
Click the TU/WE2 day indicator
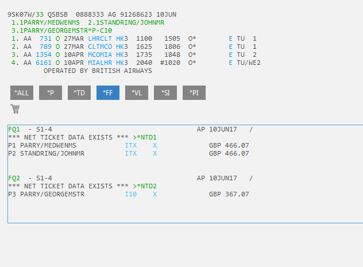249,63
